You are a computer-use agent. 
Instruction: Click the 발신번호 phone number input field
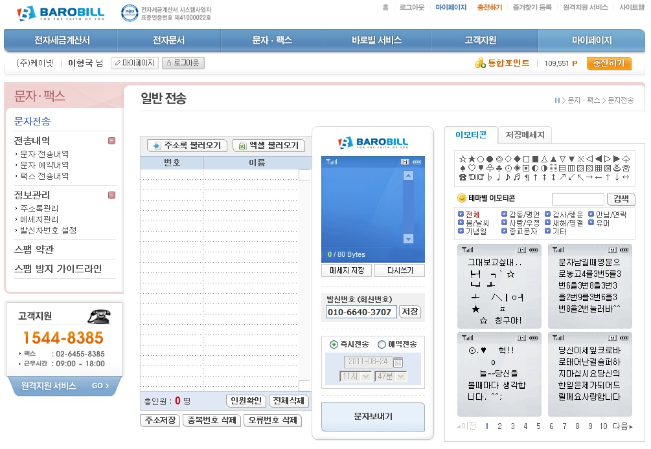[361, 312]
